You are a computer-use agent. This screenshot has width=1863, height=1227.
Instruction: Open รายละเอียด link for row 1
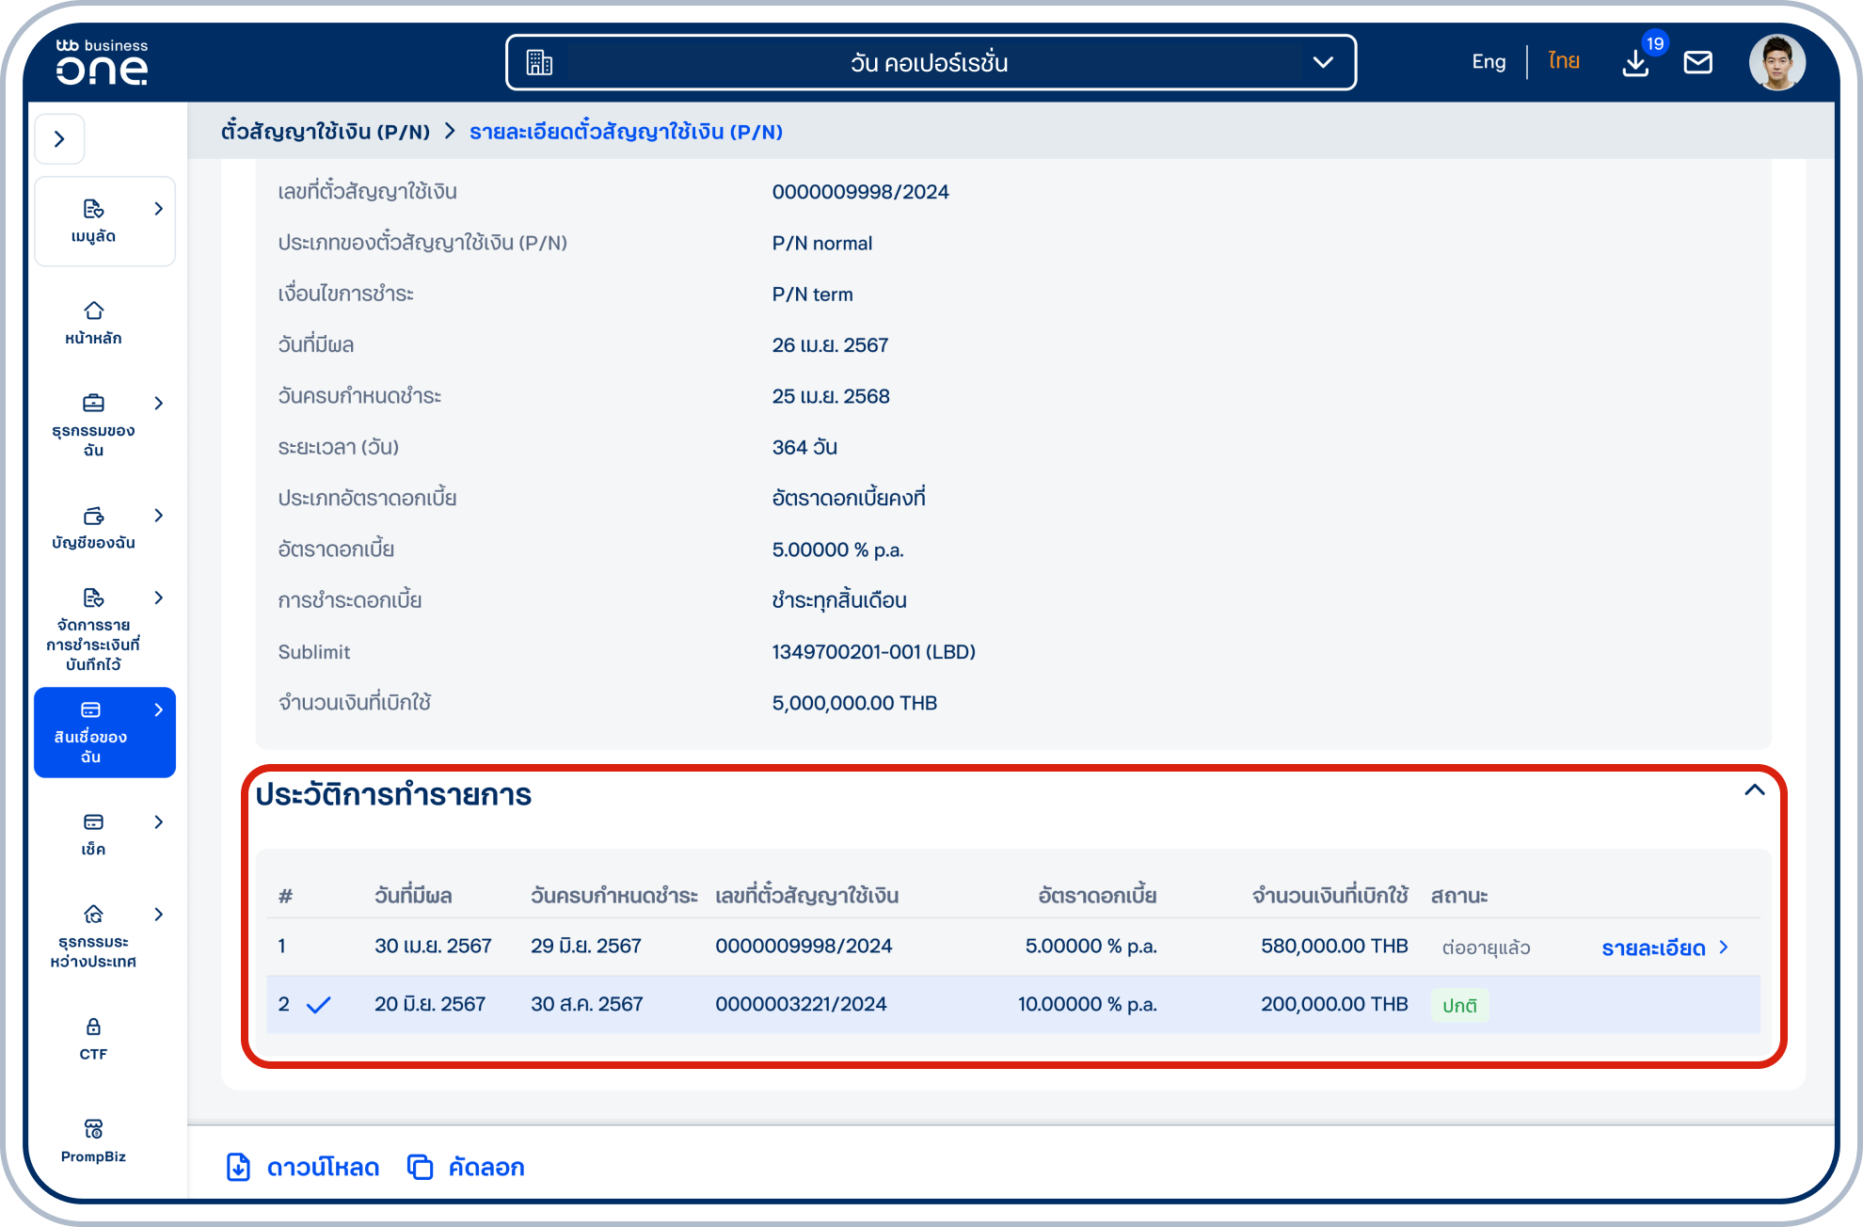(1664, 948)
